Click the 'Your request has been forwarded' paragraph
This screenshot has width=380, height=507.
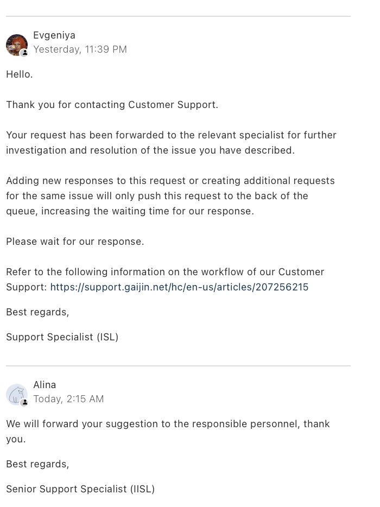[171, 143]
